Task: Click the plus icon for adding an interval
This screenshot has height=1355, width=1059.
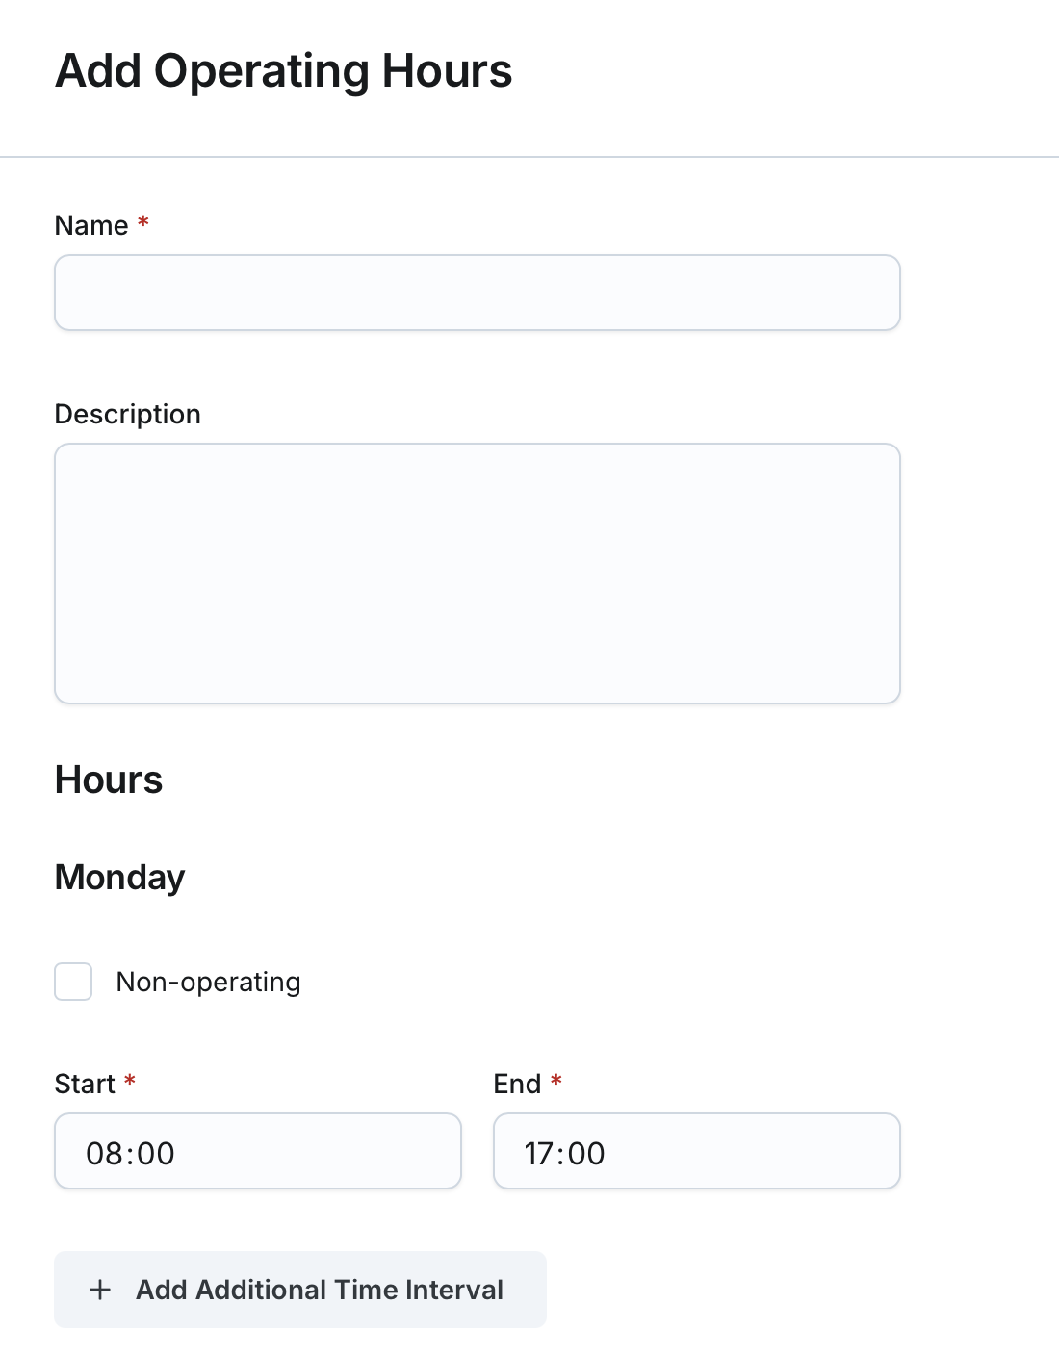Action: tap(100, 1290)
